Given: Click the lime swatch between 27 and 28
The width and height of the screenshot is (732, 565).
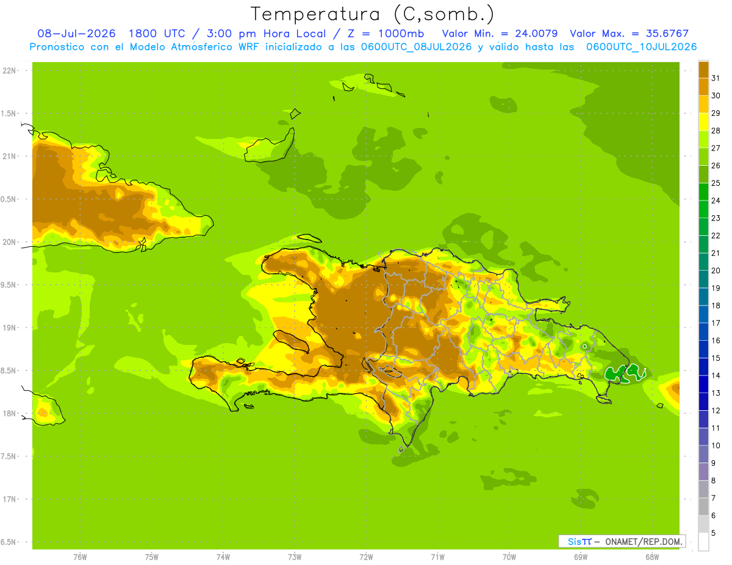Looking at the screenshot, I should point(703,139).
